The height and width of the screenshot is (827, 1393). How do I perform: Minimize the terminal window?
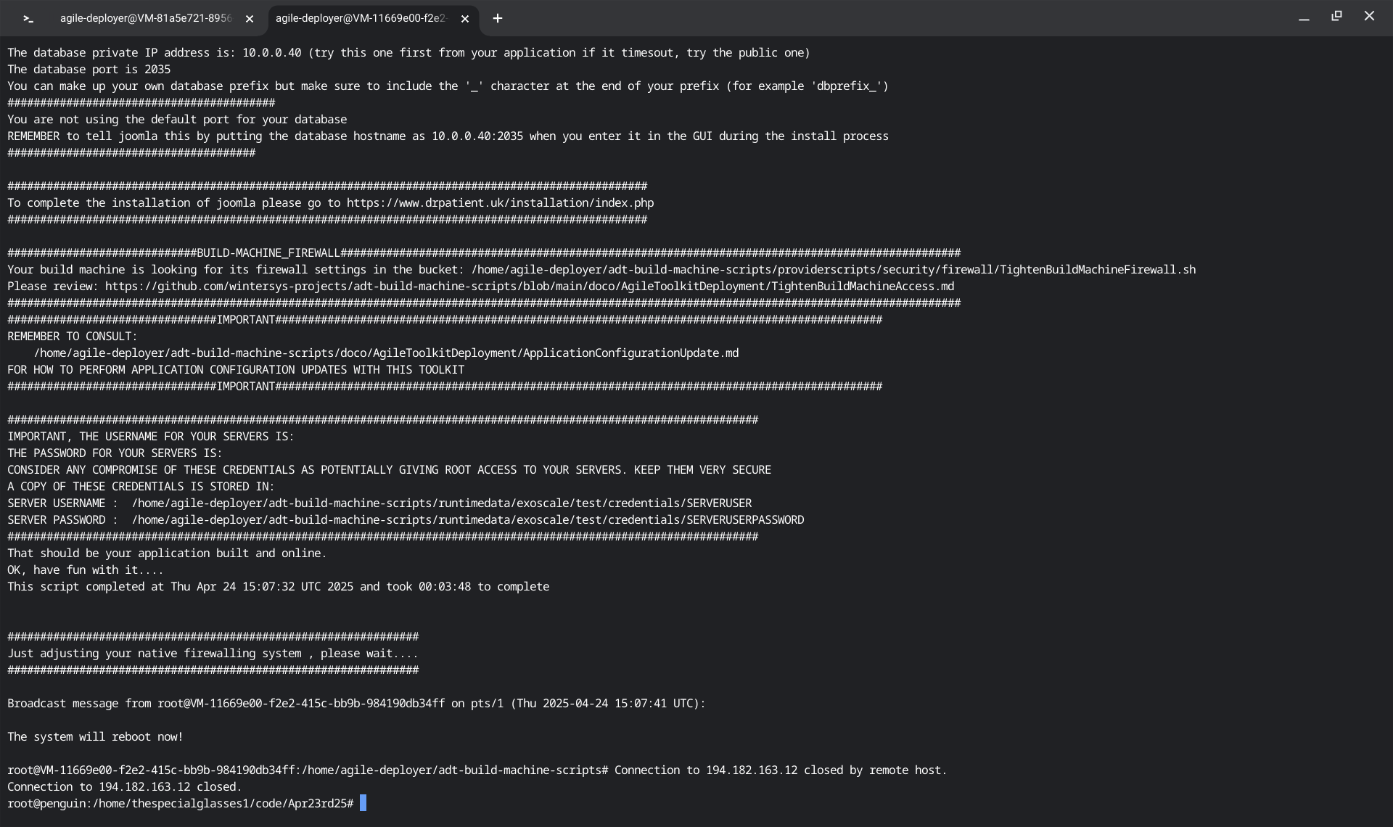coord(1304,18)
